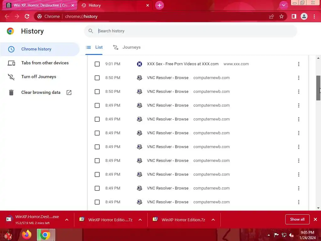
Task: Open actions menu for XXX Sex entry
Action: [299, 64]
